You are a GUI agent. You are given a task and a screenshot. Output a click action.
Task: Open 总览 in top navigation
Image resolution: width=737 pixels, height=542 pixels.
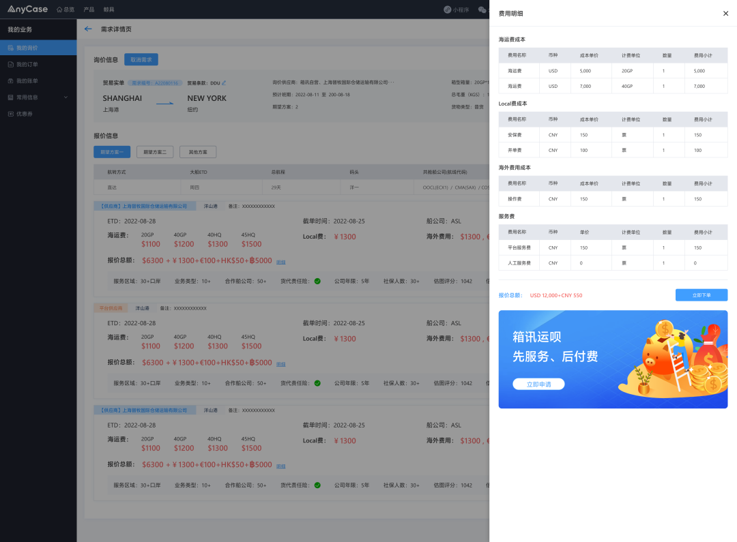66,10
